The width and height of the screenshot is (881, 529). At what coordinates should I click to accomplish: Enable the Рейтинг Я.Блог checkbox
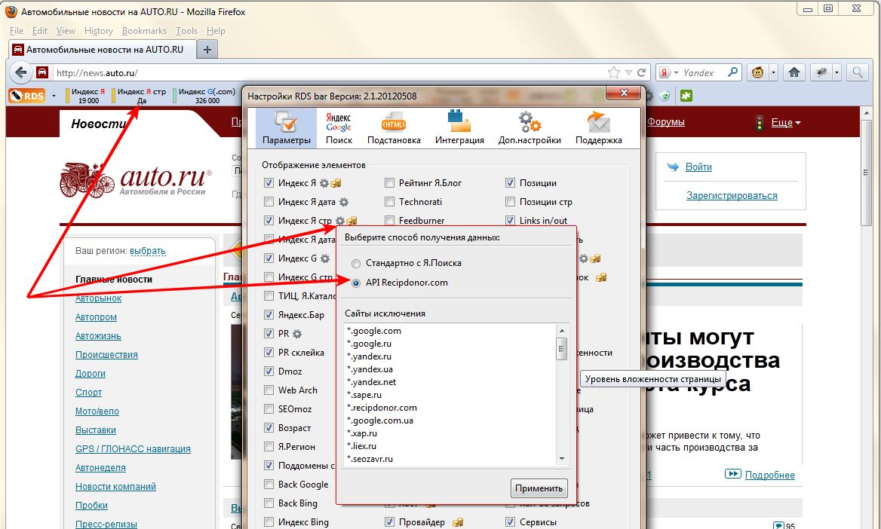[x=389, y=183]
